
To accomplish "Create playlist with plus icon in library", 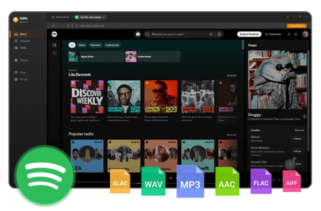I will [x=54, y=53].
